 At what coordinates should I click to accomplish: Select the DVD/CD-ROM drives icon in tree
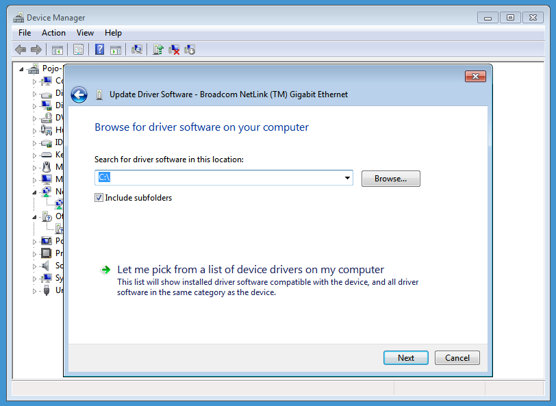point(47,118)
